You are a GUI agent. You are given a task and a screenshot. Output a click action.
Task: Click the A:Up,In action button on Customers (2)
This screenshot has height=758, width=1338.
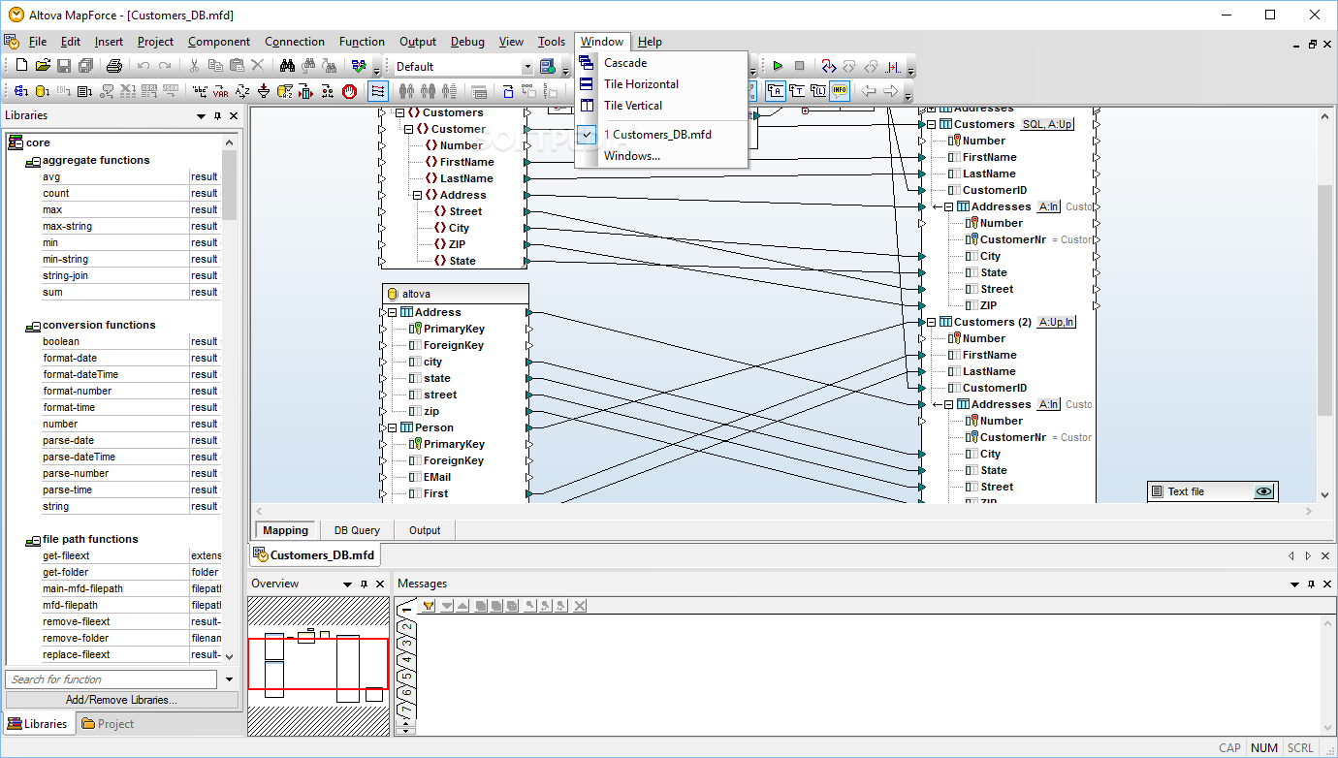pos(1056,322)
